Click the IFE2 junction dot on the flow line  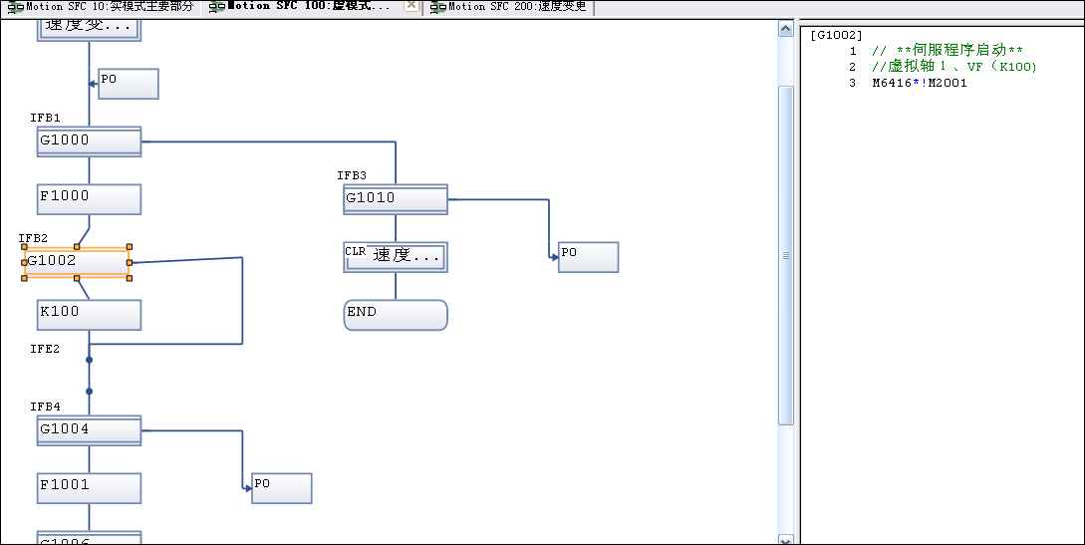(x=89, y=360)
